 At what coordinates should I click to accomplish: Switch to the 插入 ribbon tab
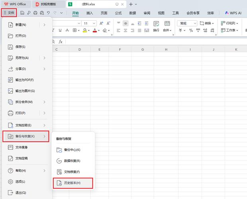click(x=90, y=13)
